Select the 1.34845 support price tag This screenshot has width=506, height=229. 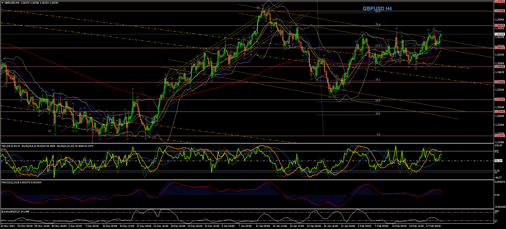(x=499, y=67)
